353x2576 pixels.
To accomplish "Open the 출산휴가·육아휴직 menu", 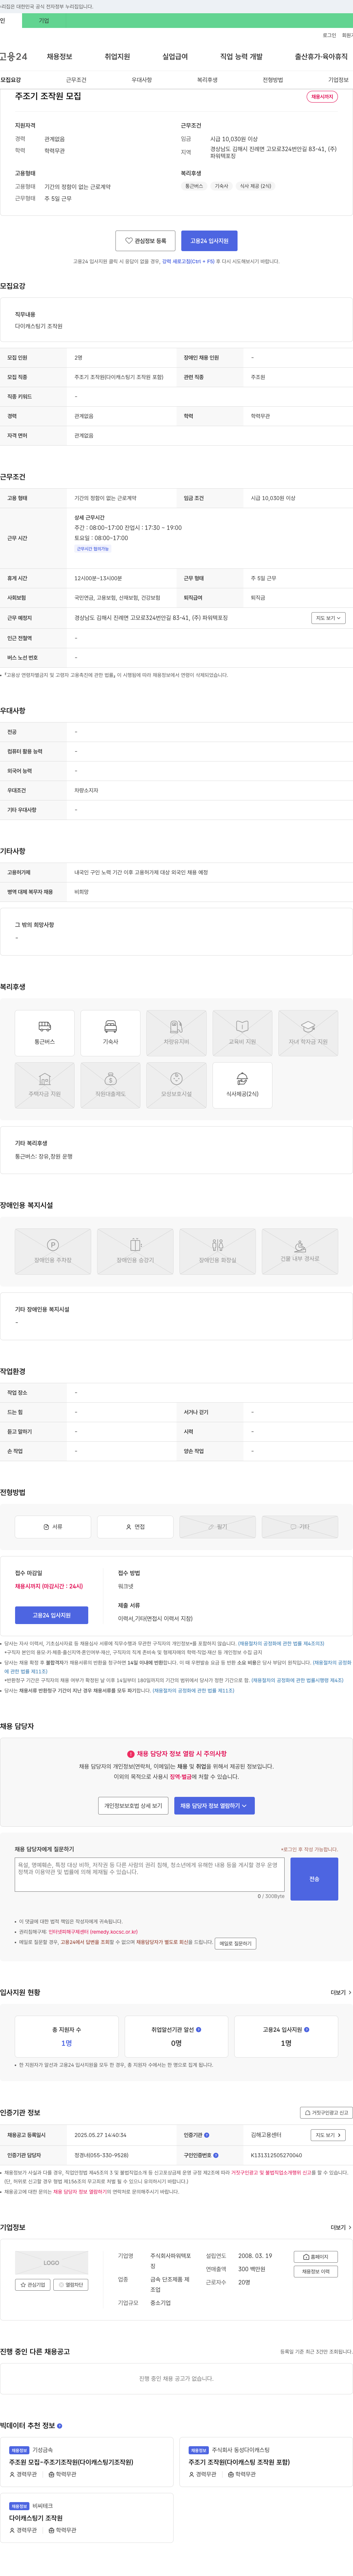I will pos(321,57).
